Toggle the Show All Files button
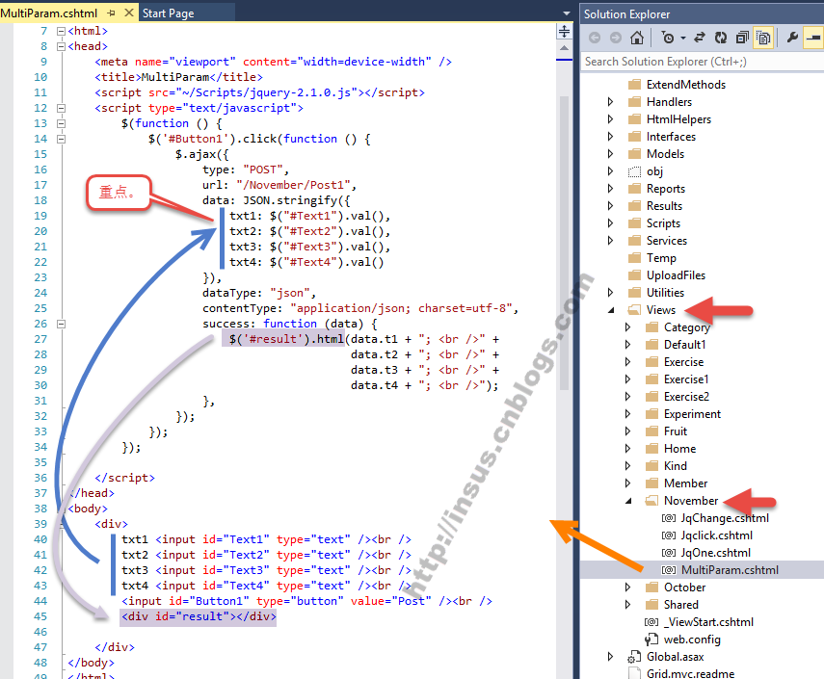Screen dimensions: 824x679 (763, 38)
